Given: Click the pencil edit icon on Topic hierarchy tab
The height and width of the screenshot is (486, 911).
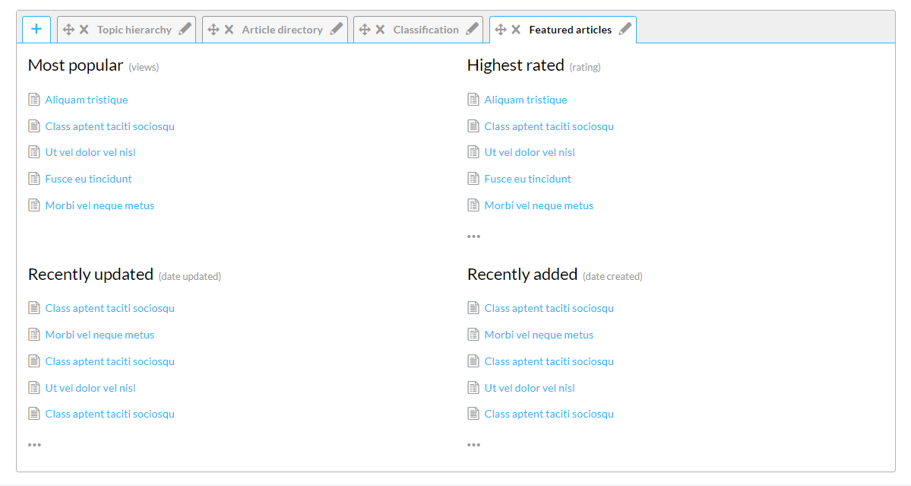Looking at the screenshot, I should (185, 30).
